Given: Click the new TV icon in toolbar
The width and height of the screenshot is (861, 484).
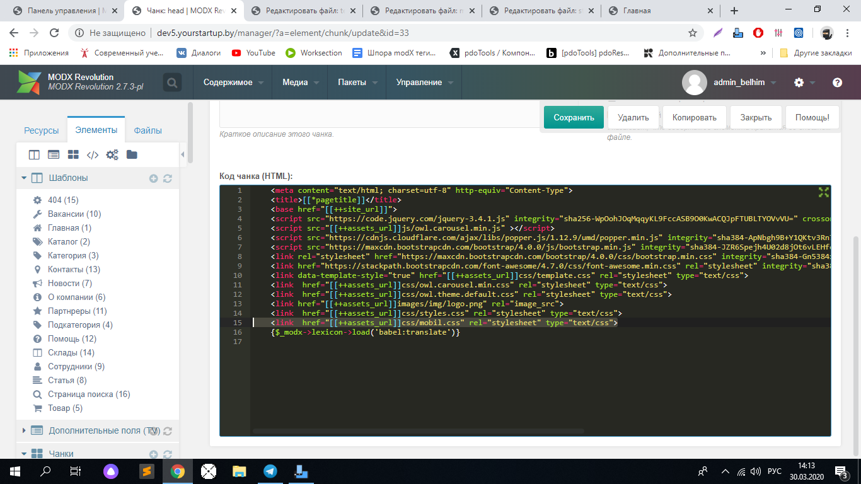Looking at the screenshot, I should click(x=54, y=154).
